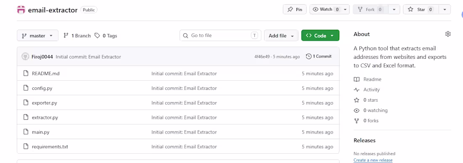Open commit message link in the extractor.py row

click(184, 117)
